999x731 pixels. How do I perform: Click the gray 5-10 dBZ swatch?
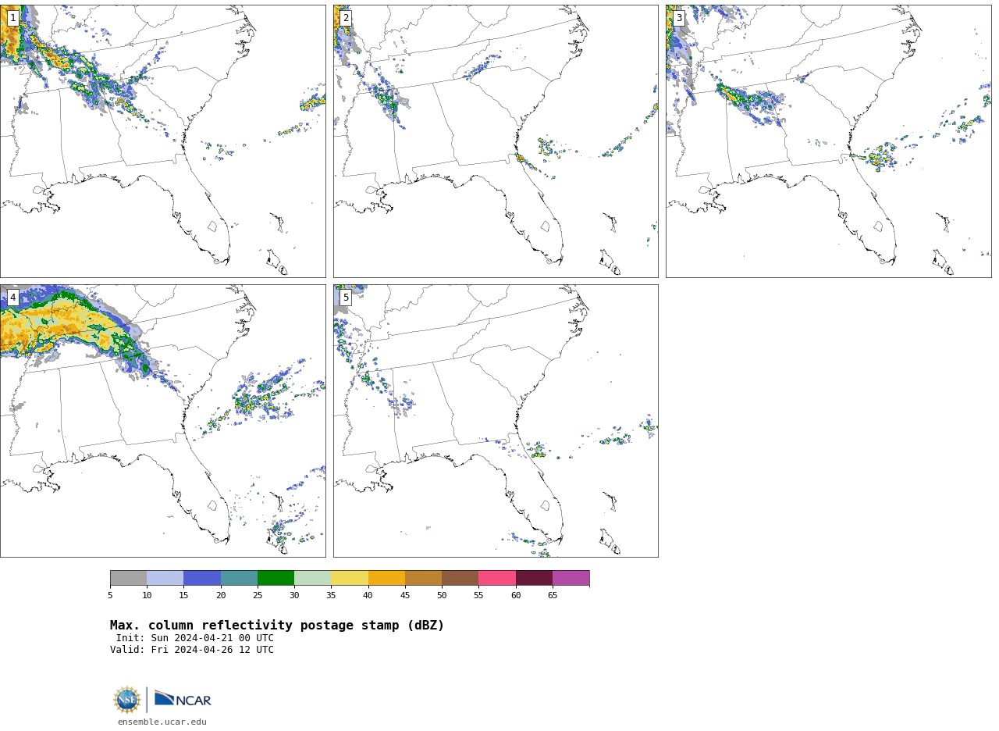[128, 578]
